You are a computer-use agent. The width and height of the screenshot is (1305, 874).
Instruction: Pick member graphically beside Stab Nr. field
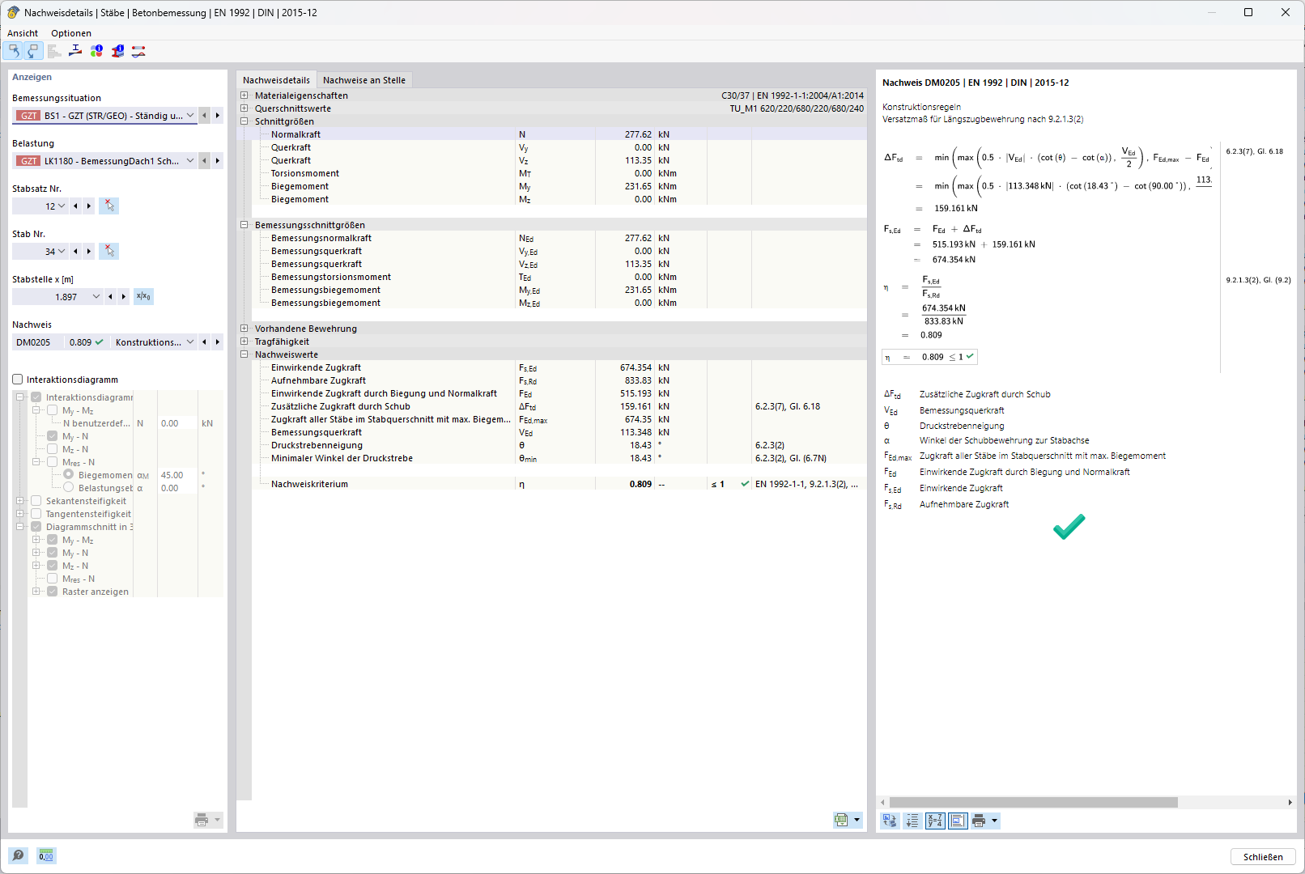pyautogui.click(x=109, y=252)
